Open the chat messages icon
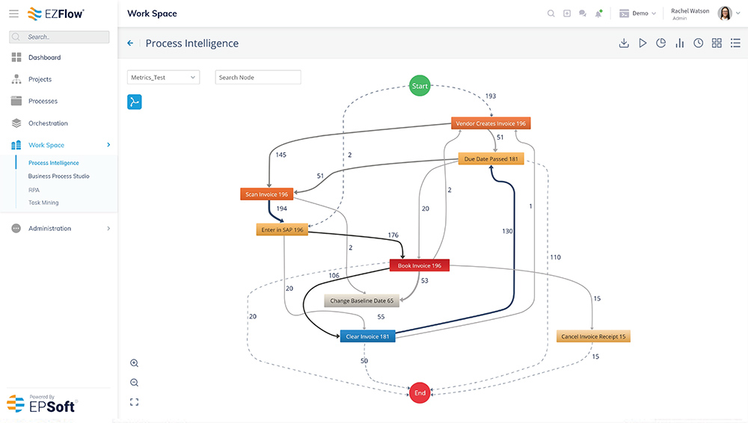 click(x=583, y=13)
